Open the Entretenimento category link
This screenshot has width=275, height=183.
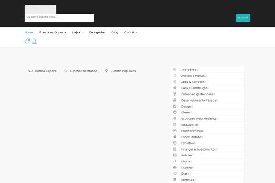pyautogui.click(x=192, y=131)
